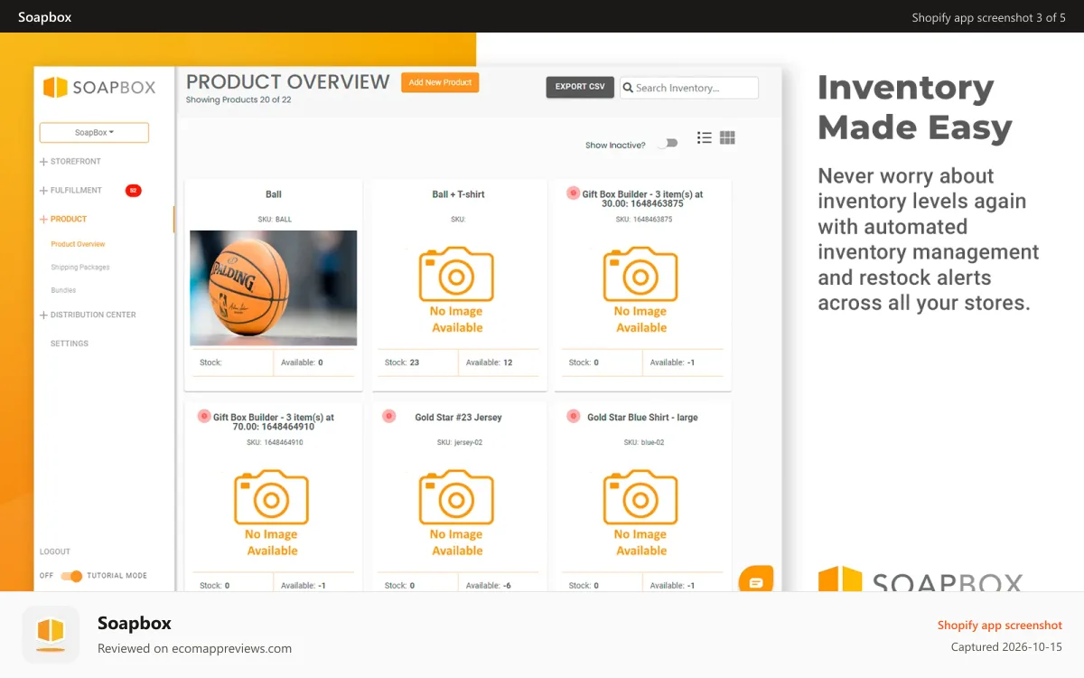Image resolution: width=1084 pixels, height=678 pixels.
Task: Click 'Available: 0' on Ball card
Action: tap(302, 363)
